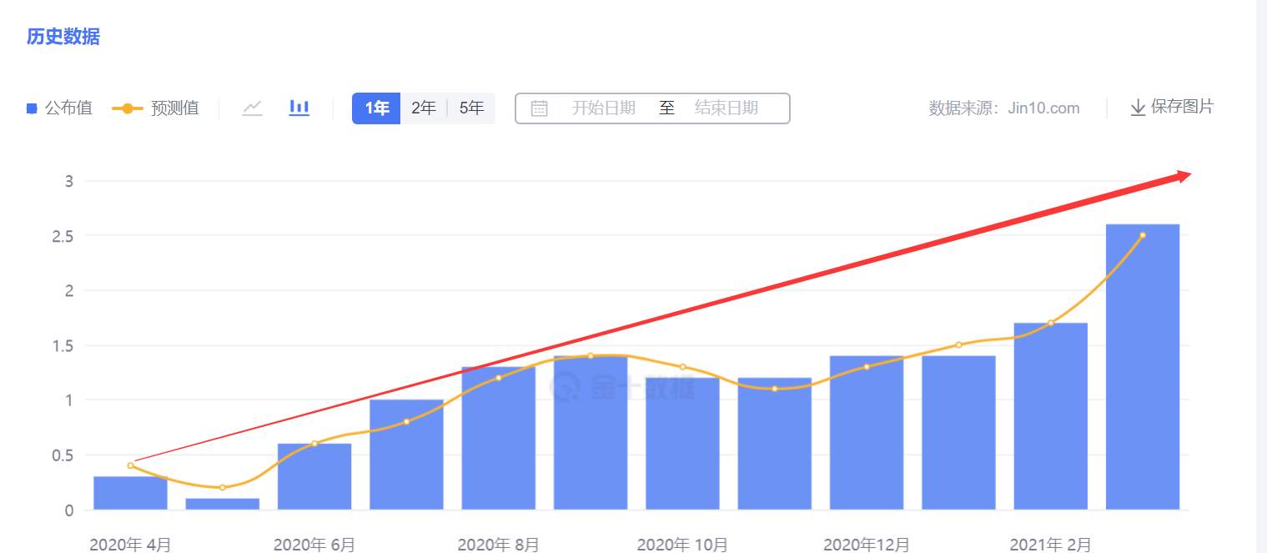The image size is (1267, 553).
Task: Click the bar above 2020年 8月
Action: point(499,438)
